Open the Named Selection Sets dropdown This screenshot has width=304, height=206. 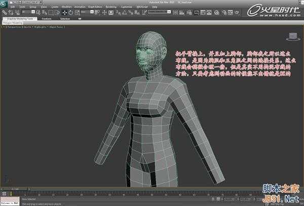(x=160, y=12)
